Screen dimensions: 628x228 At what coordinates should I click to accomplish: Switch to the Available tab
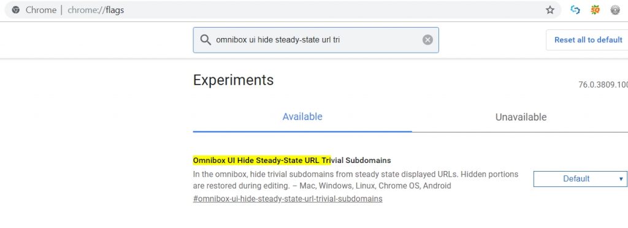(x=302, y=117)
